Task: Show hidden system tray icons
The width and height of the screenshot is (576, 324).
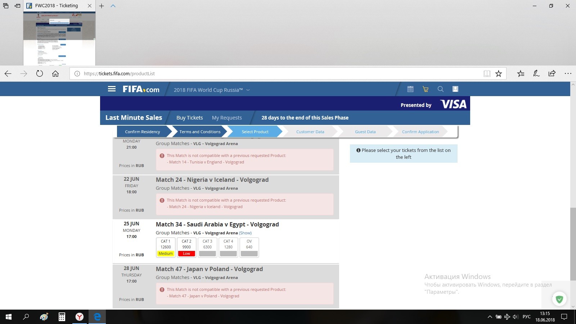Action: click(x=490, y=317)
